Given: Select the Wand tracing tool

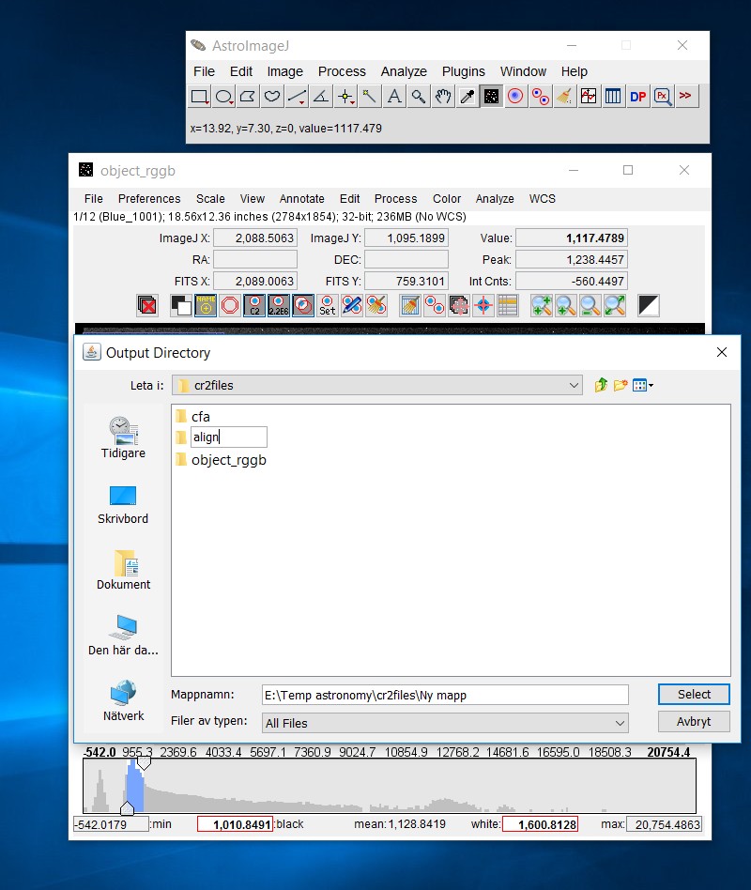Looking at the screenshot, I should pyautogui.click(x=370, y=97).
